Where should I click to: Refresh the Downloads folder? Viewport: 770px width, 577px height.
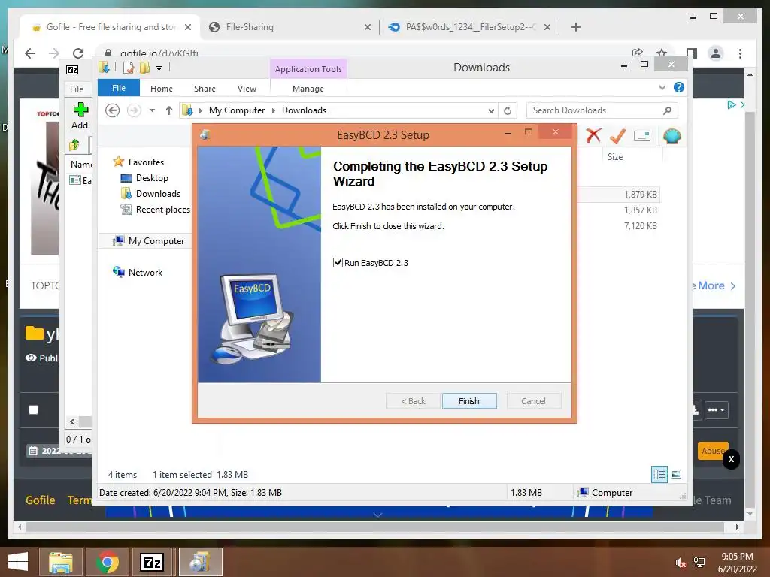coord(508,111)
